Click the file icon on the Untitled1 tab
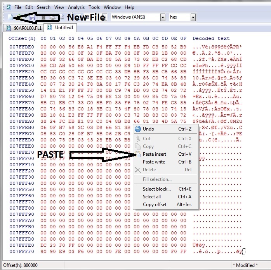The height and width of the screenshot is (270, 271). (50, 27)
